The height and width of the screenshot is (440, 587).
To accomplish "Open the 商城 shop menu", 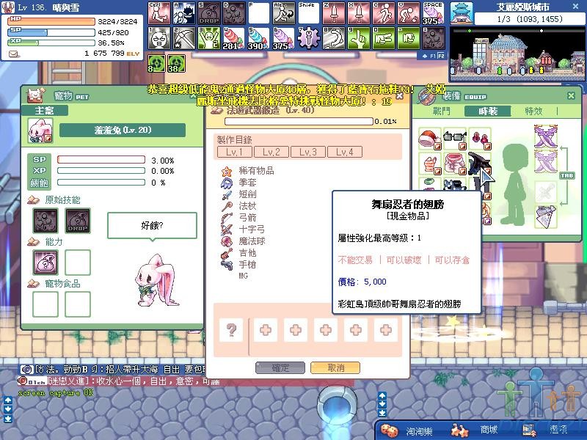I will coord(488,430).
